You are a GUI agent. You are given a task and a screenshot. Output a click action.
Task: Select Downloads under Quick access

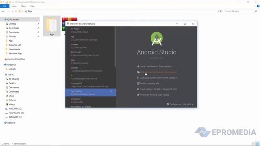pos(14,28)
